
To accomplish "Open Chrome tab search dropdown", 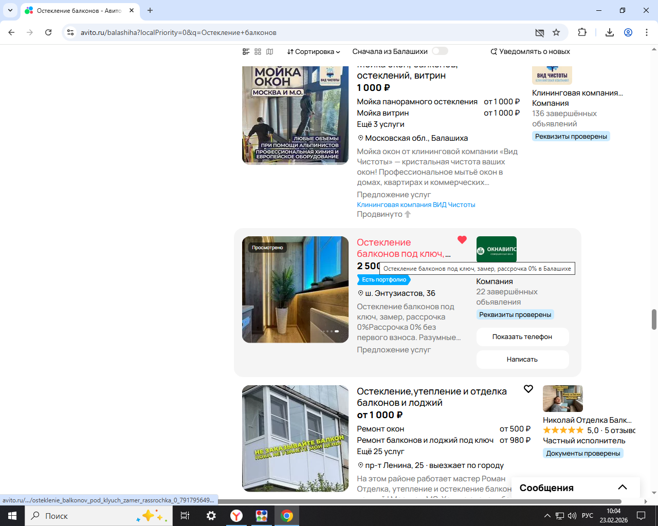I will (10, 10).
